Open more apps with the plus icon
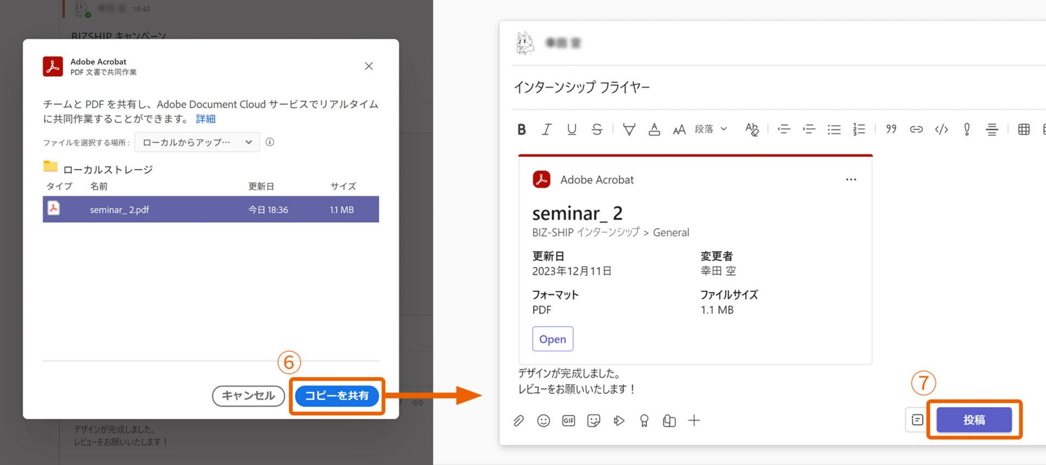 (694, 420)
